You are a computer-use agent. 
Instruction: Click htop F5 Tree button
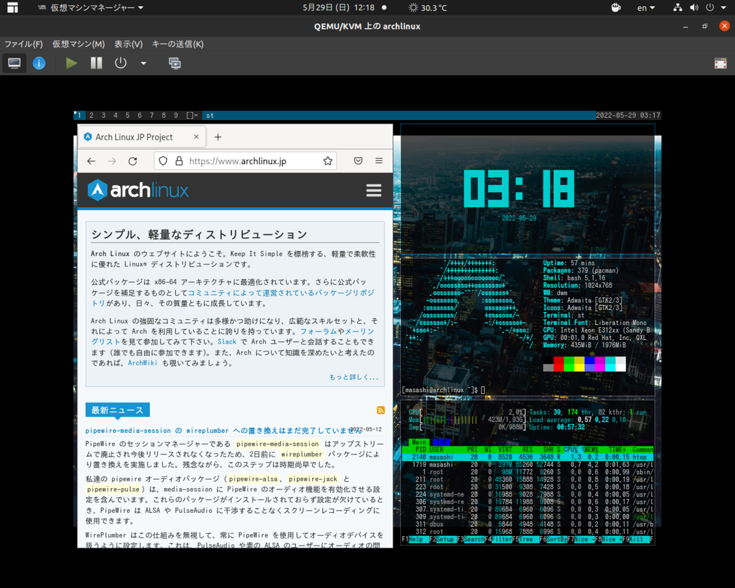(x=525, y=540)
